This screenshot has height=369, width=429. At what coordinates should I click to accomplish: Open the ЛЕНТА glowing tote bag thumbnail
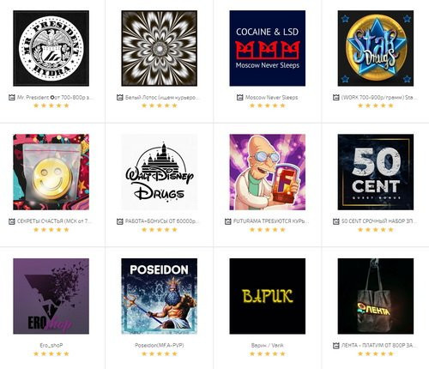tap(376, 296)
